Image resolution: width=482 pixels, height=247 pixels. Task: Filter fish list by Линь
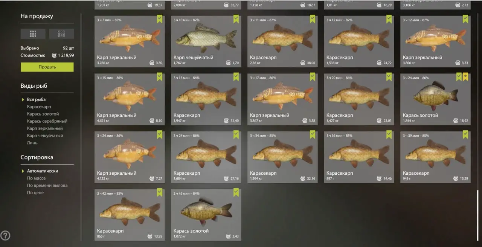tap(32, 143)
